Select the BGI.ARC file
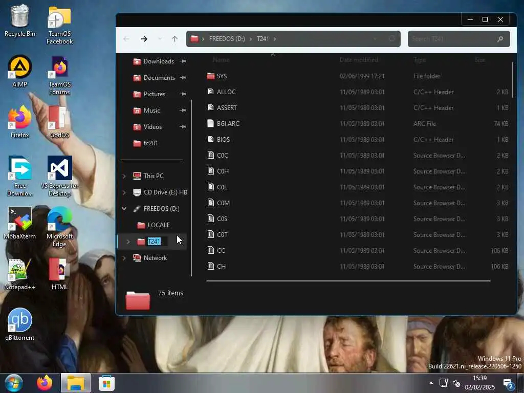The height and width of the screenshot is (393, 524). click(x=358, y=124)
